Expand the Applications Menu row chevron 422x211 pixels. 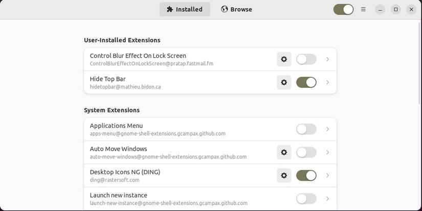[327, 129]
